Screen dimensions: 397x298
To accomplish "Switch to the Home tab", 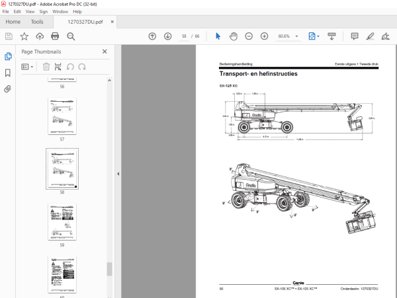I will coord(13,22).
